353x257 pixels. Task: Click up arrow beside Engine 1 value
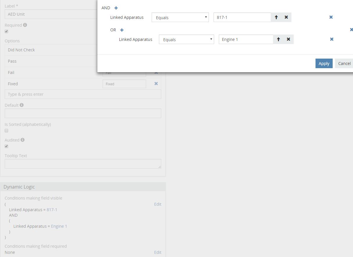click(x=278, y=39)
